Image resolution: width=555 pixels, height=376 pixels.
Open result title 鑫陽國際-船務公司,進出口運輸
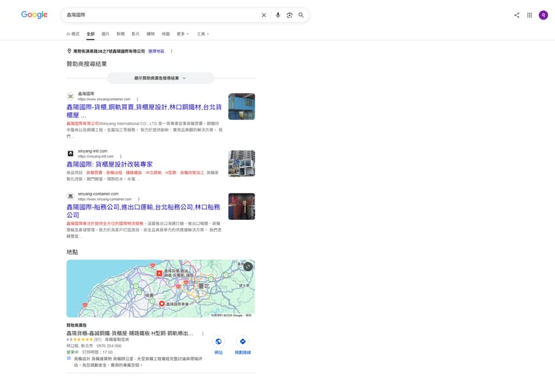[x=144, y=211]
